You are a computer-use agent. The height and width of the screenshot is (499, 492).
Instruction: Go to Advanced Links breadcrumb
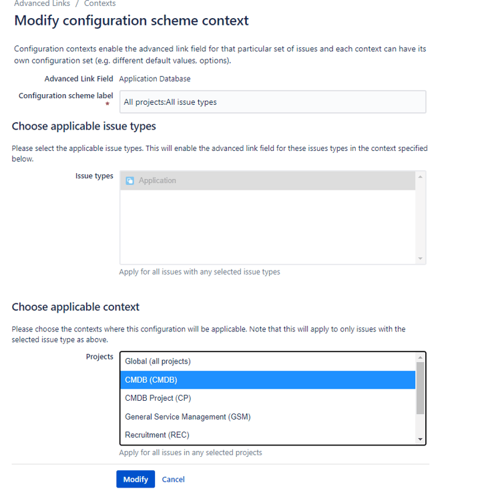41,3
